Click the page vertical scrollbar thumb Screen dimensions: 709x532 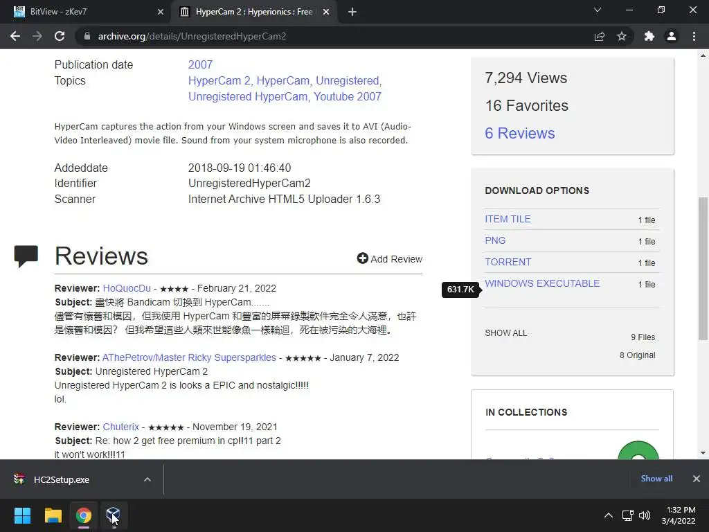tap(703, 268)
